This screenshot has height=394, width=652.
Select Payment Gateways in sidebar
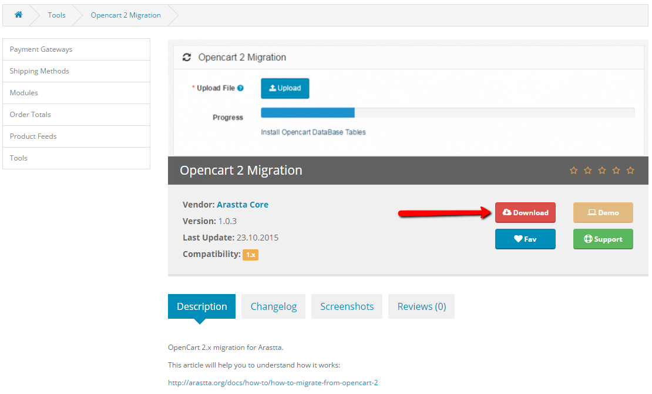(x=76, y=49)
